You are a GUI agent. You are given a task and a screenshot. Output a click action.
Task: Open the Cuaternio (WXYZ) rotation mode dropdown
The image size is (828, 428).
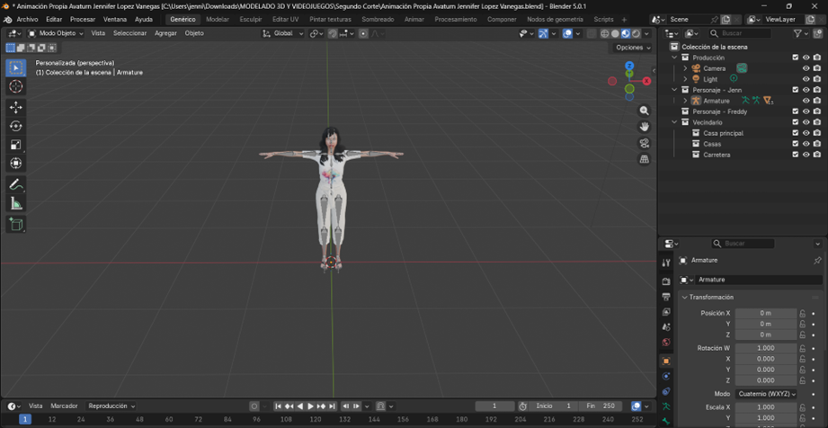[x=766, y=394]
